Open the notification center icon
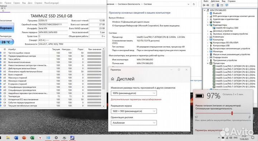This screenshot has height=141, width=258. 253,138
